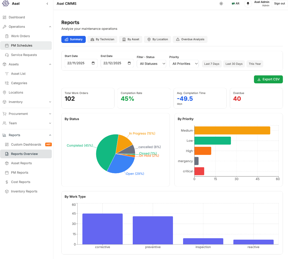Click the PM Reports calendar icon

[7, 173]
